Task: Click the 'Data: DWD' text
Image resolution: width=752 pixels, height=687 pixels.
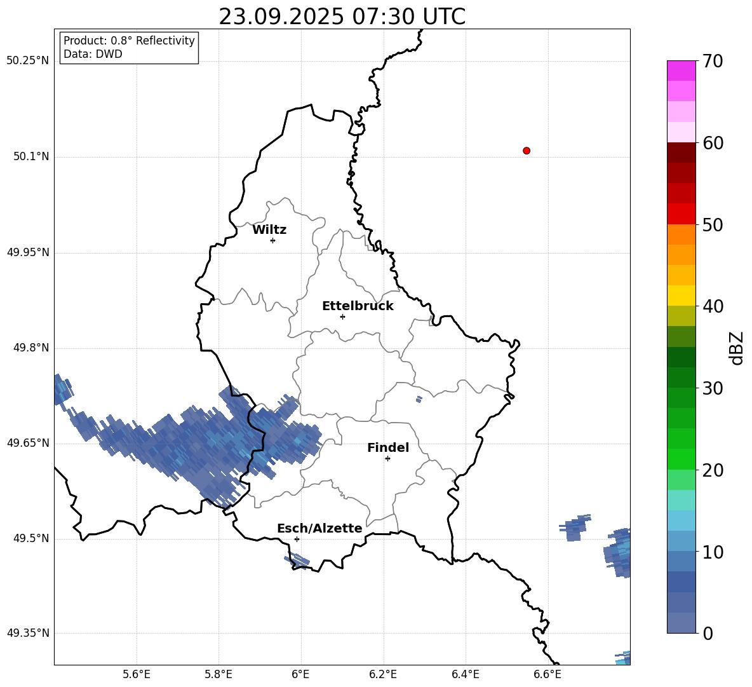Action: pos(93,54)
